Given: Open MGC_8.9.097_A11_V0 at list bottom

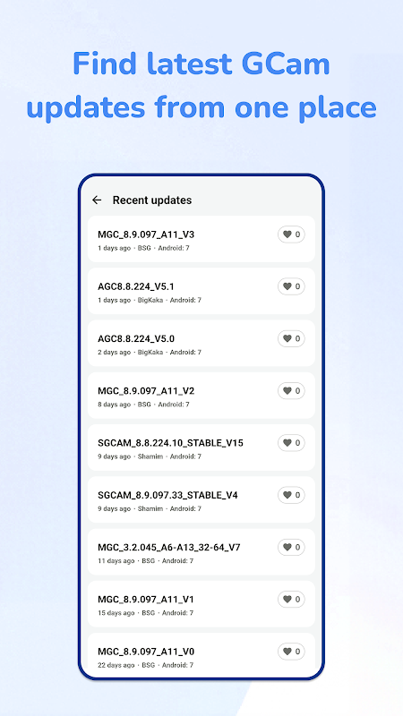Looking at the screenshot, I should click(x=201, y=655).
